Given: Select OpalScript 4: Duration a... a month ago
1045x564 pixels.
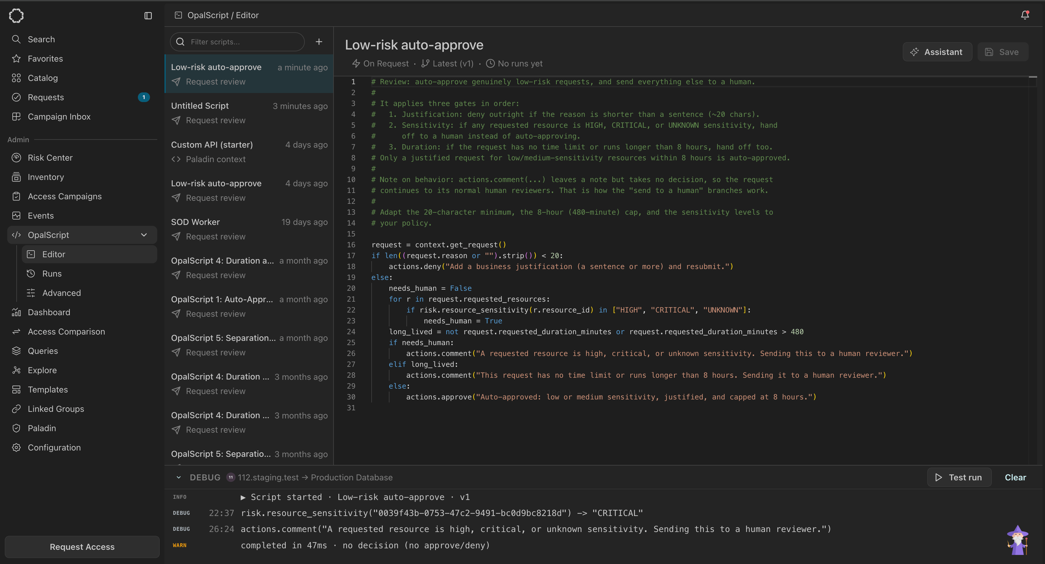Looking at the screenshot, I should tap(249, 268).
